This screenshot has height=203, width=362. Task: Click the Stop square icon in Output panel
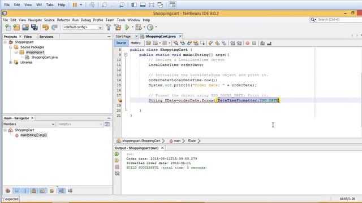(x=117, y=167)
